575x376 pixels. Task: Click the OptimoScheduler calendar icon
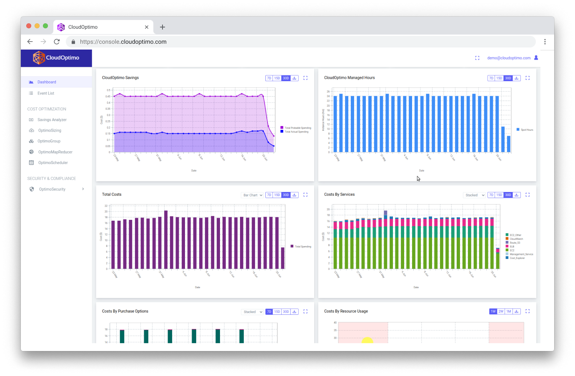point(31,163)
